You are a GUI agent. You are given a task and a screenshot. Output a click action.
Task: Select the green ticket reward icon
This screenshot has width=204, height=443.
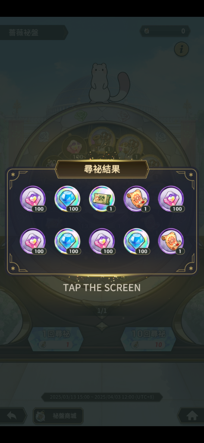tap(102, 199)
